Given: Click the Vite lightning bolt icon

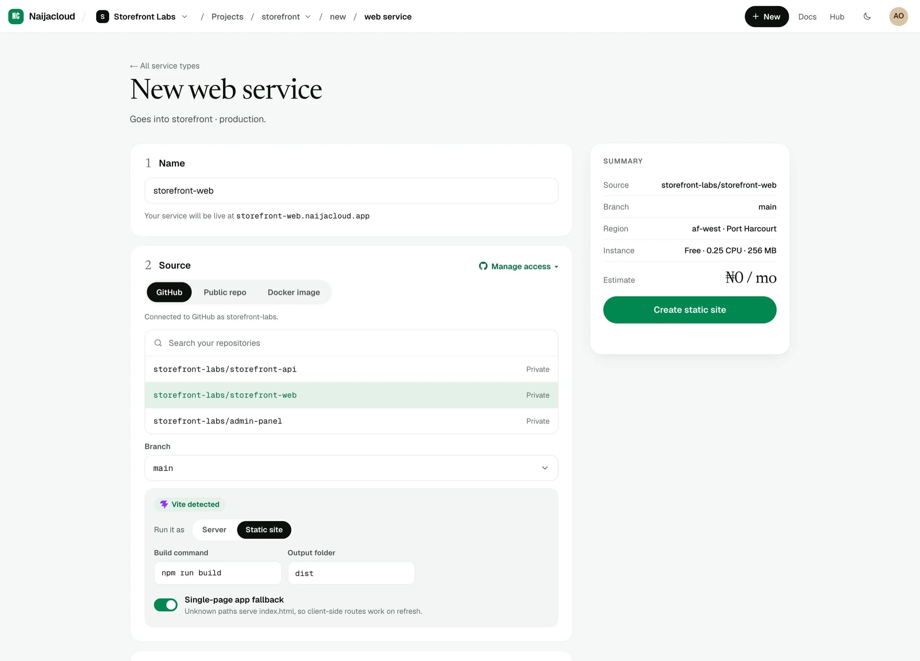Looking at the screenshot, I should click(x=164, y=504).
